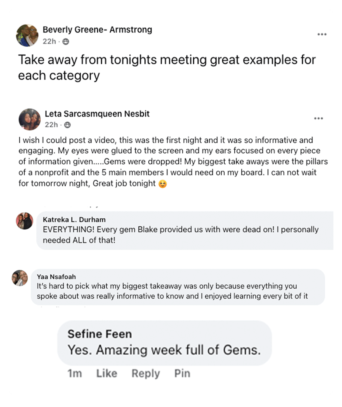The height and width of the screenshot is (407, 342).
Task: Open the Leta Sarcasmqueen Nesbit name link
Action: 97,114
